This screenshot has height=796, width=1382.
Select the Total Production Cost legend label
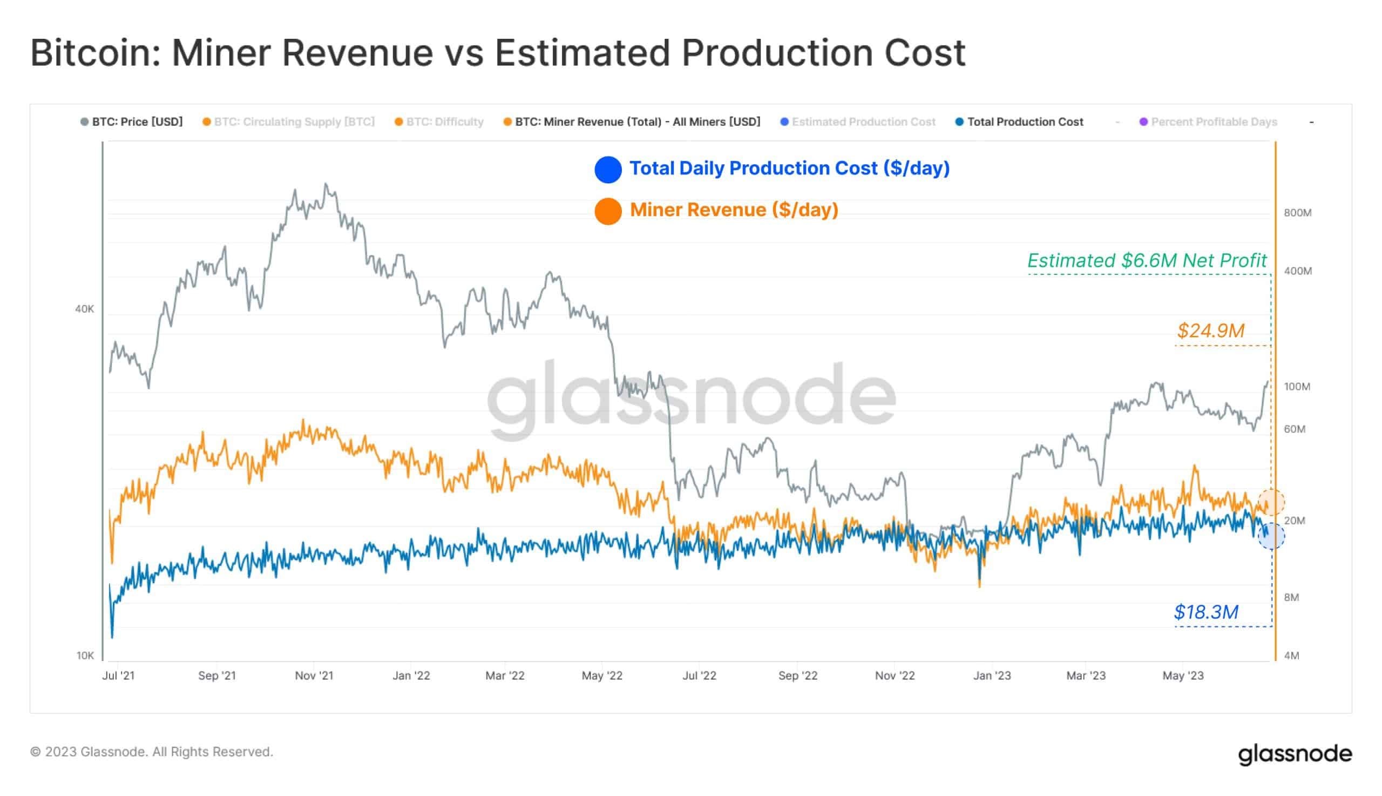point(1025,122)
